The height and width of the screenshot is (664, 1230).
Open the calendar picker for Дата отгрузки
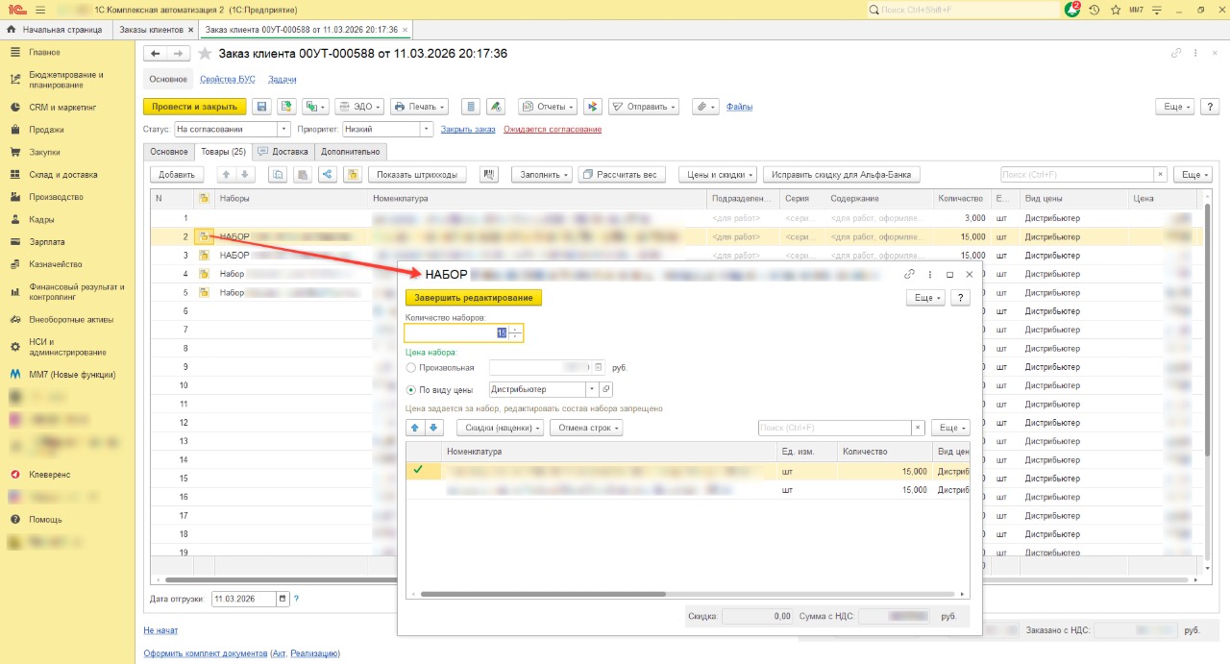click(x=283, y=599)
